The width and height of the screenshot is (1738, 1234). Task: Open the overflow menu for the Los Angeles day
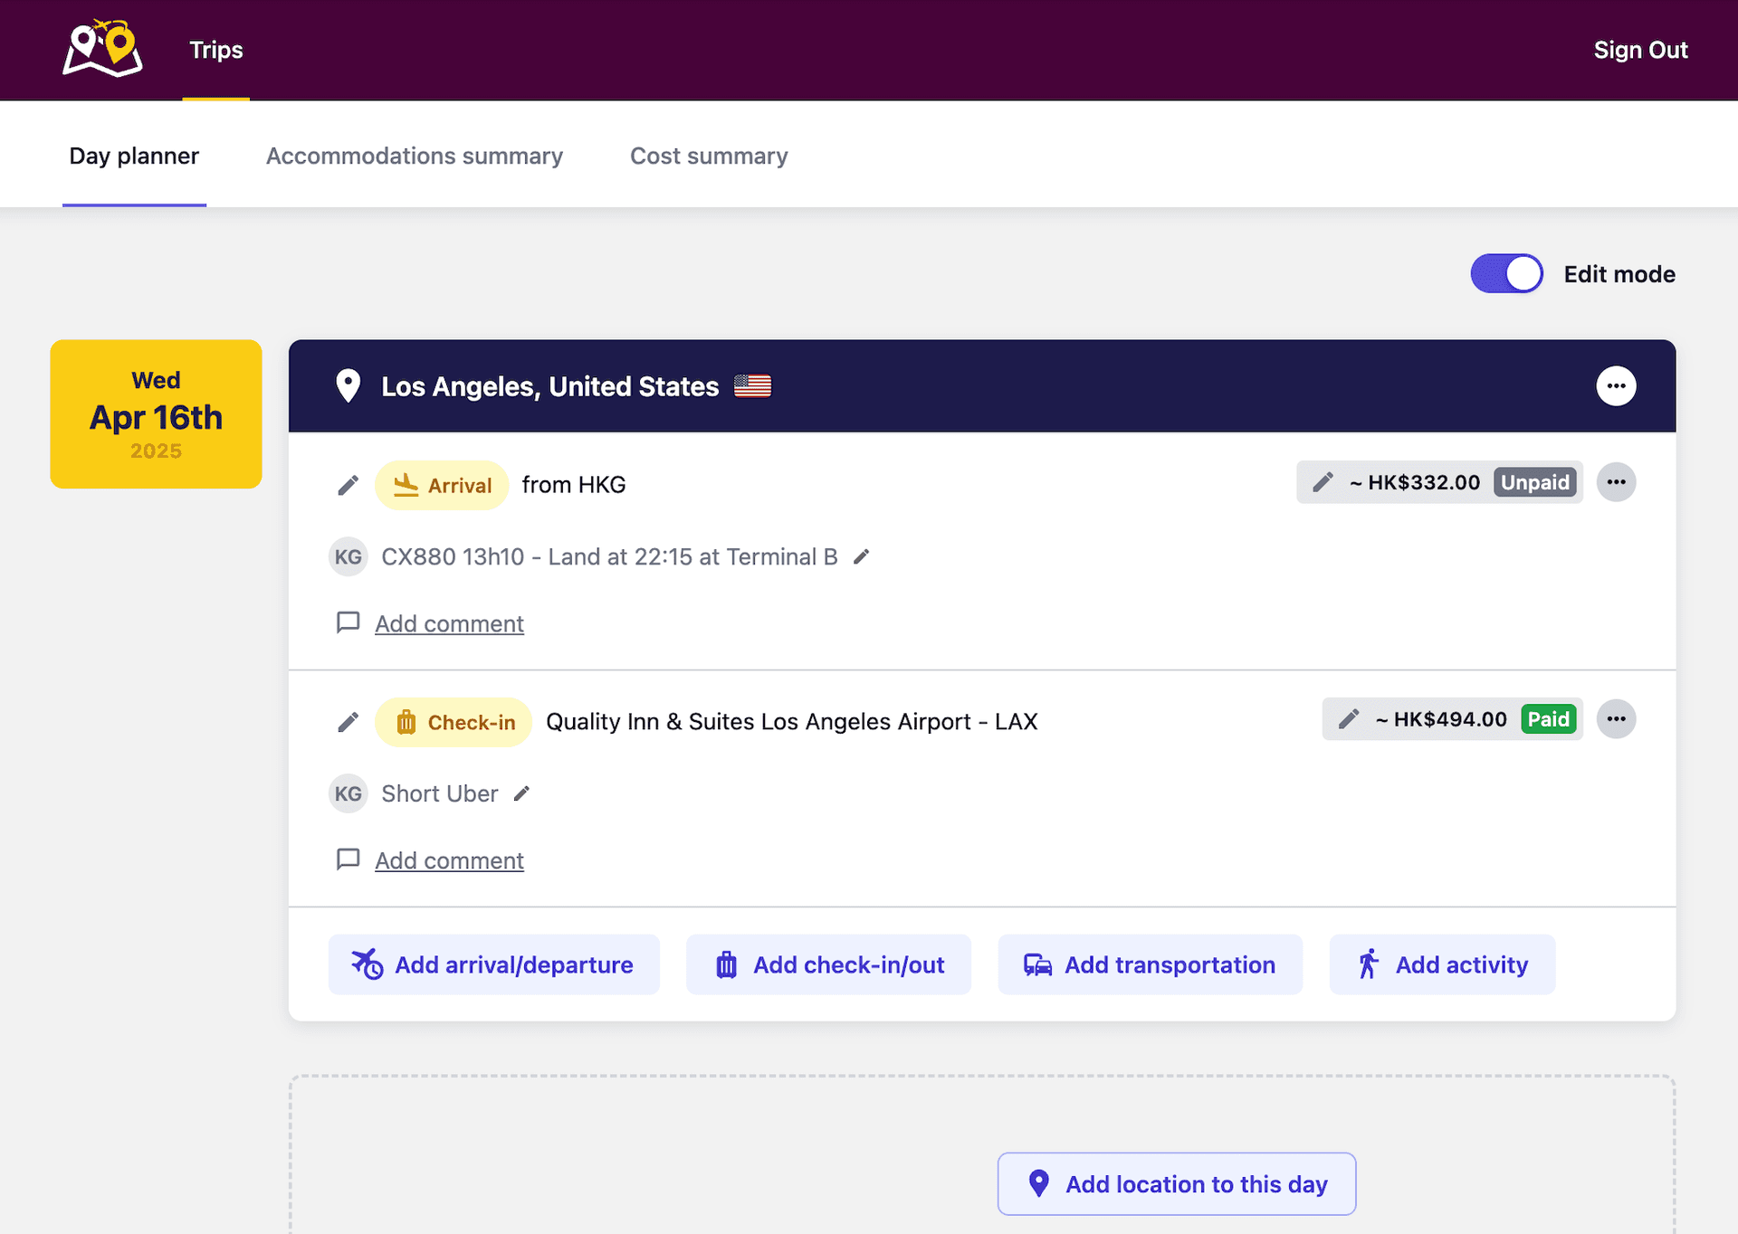1617,385
